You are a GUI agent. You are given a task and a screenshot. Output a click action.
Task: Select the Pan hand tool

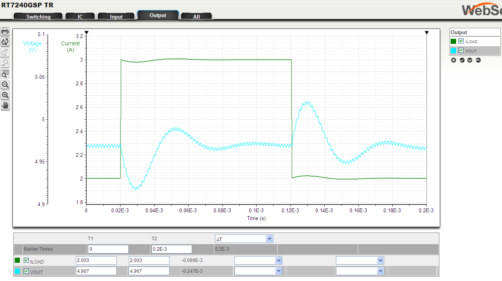[x=5, y=105]
